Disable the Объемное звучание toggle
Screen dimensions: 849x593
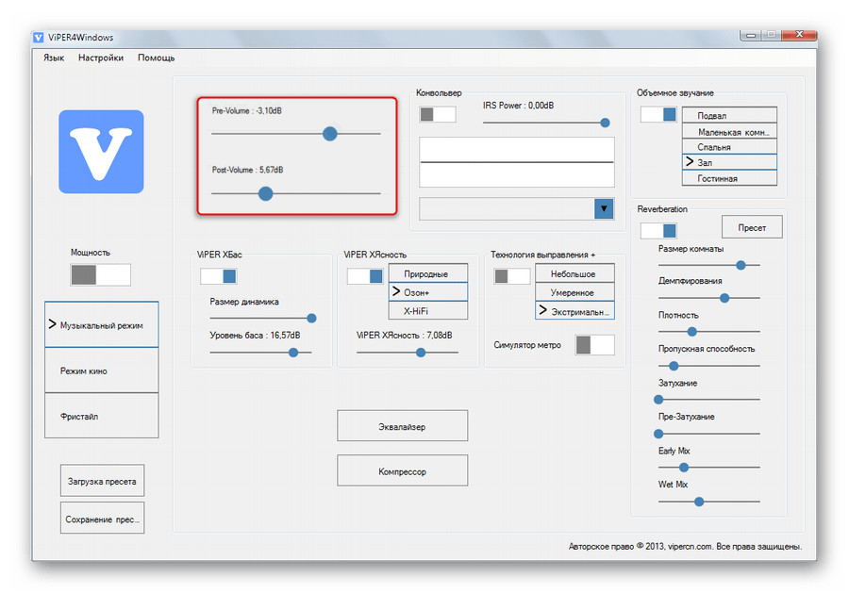[x=658, y=114]
